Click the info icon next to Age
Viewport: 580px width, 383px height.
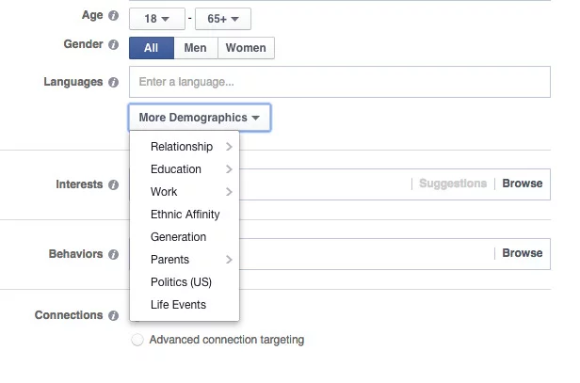coord(113,15)
